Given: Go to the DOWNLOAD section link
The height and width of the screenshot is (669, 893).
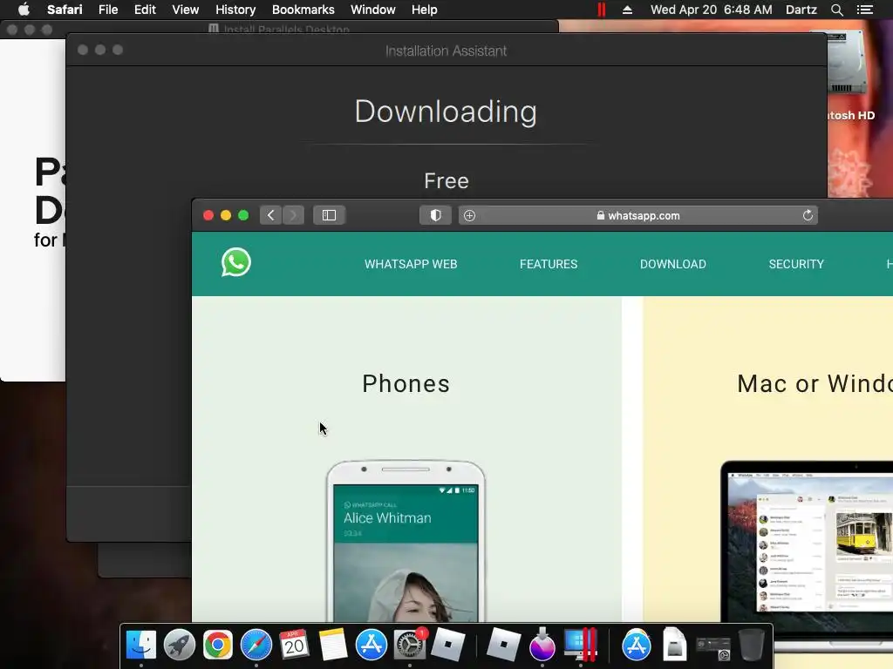Looking at the screenshot, I should point(672,264).
